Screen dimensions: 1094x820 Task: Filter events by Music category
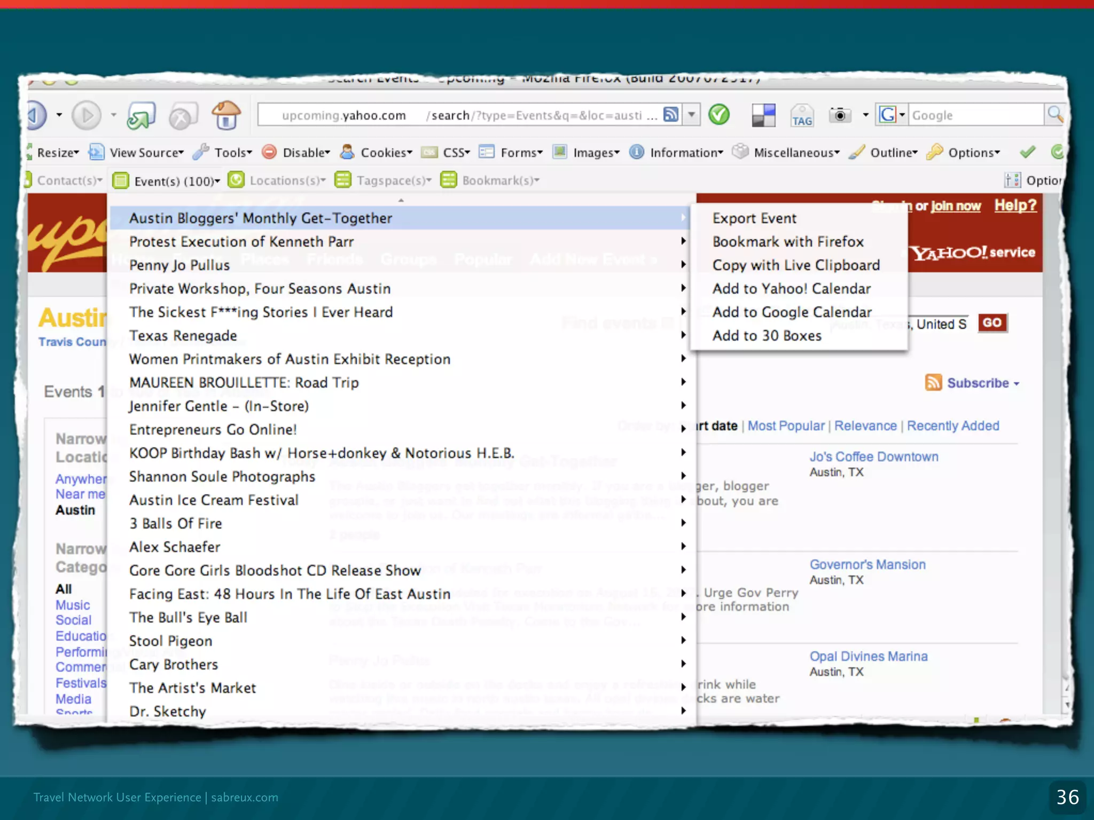point(73,605)
